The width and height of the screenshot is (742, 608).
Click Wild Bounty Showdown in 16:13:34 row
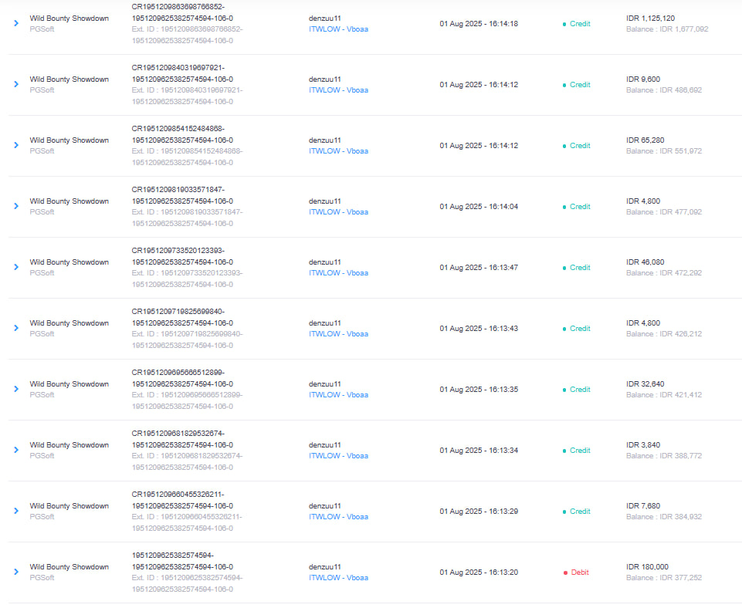pyautogui.click(x=69, y=445)
